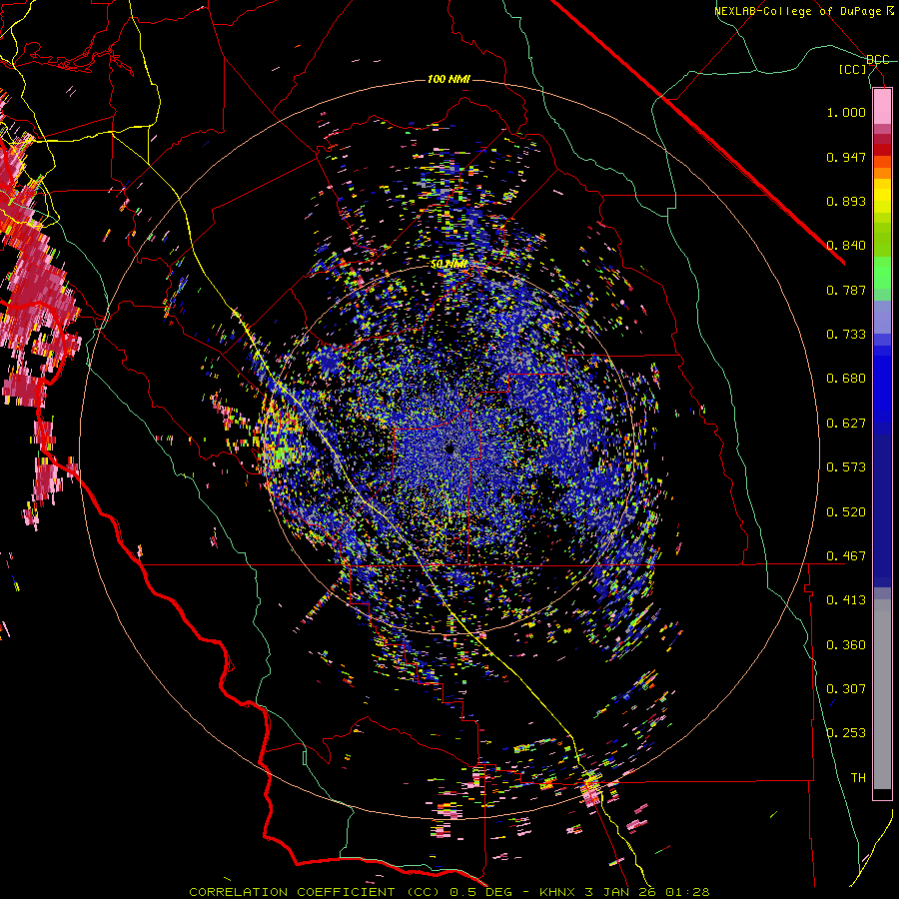Click the 0.467 color scale value
899x899 pixels.
(846, 556)
